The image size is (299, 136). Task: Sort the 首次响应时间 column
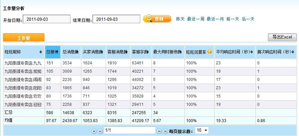(293, 52)
